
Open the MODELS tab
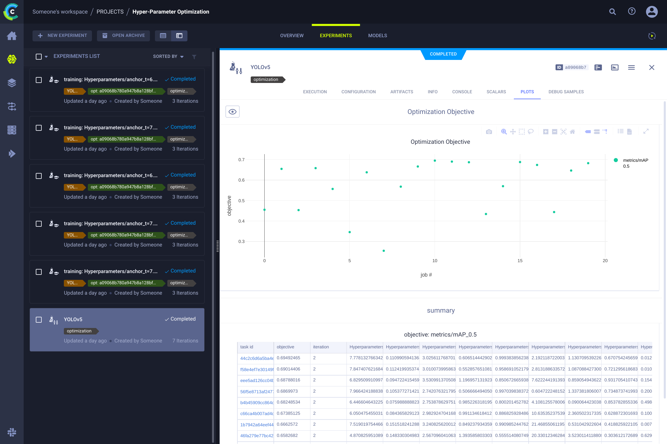(377, 35)
